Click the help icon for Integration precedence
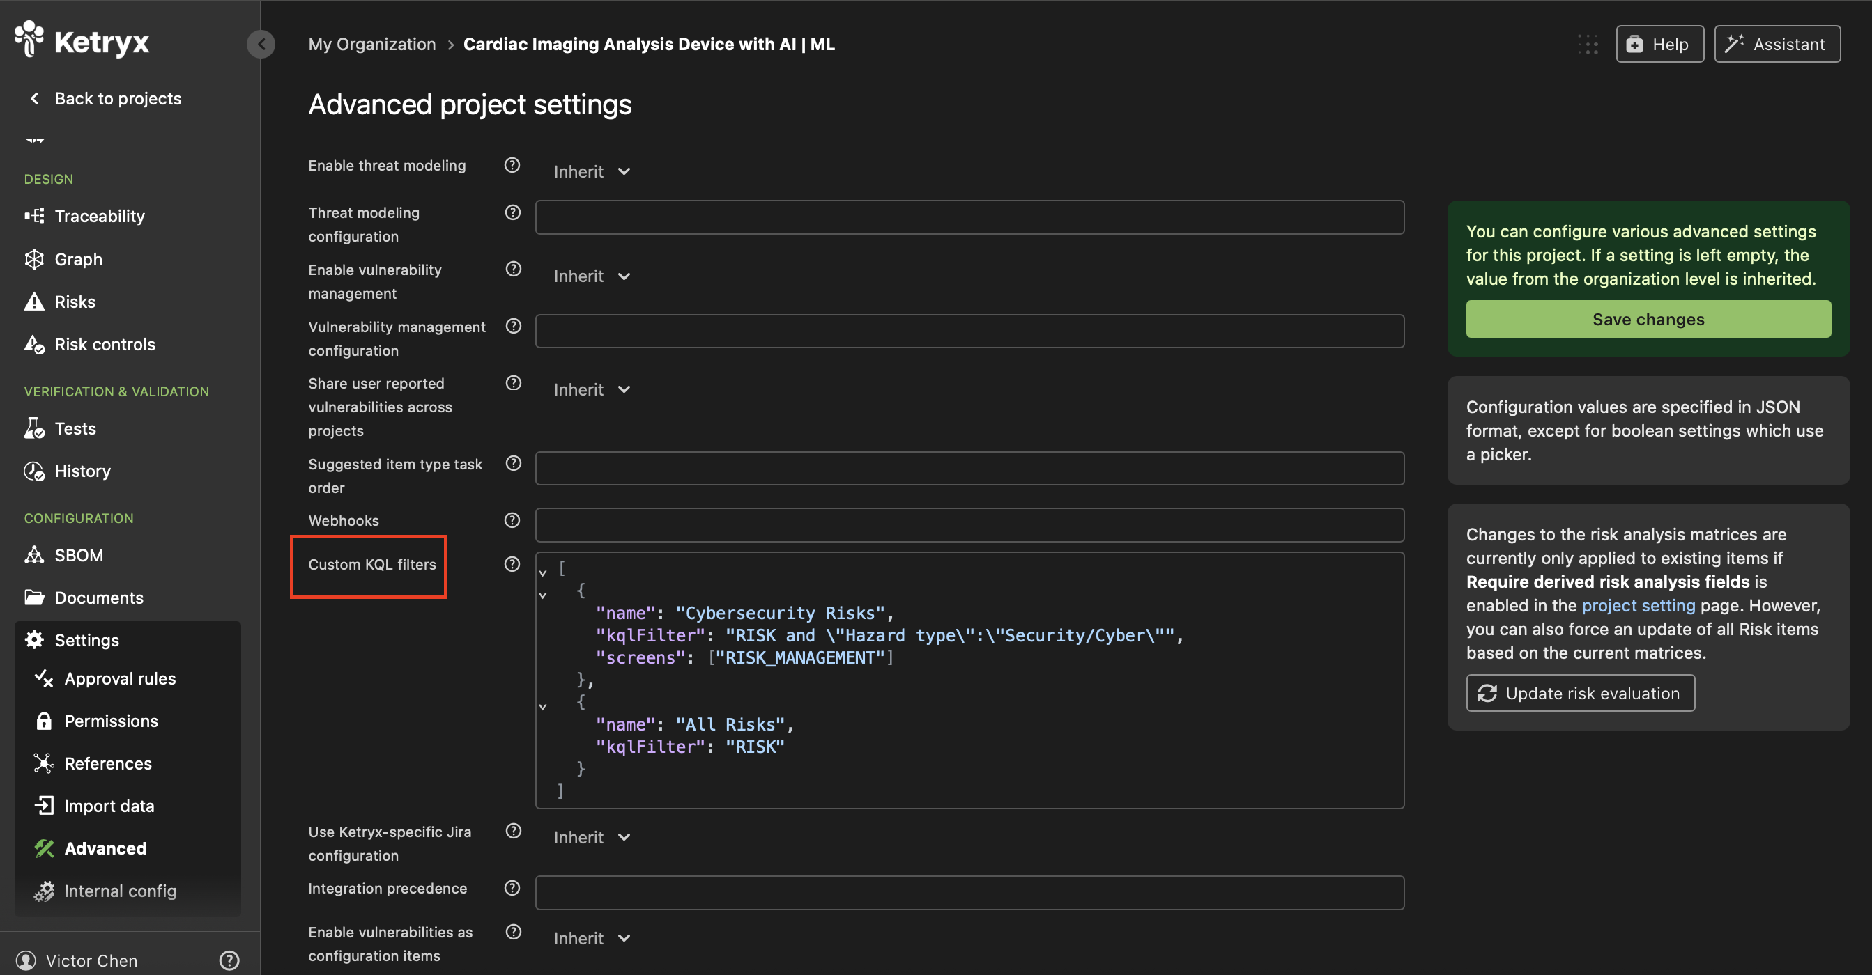Viewport: 1872px width, 975px height. click(x=512, y=888)
